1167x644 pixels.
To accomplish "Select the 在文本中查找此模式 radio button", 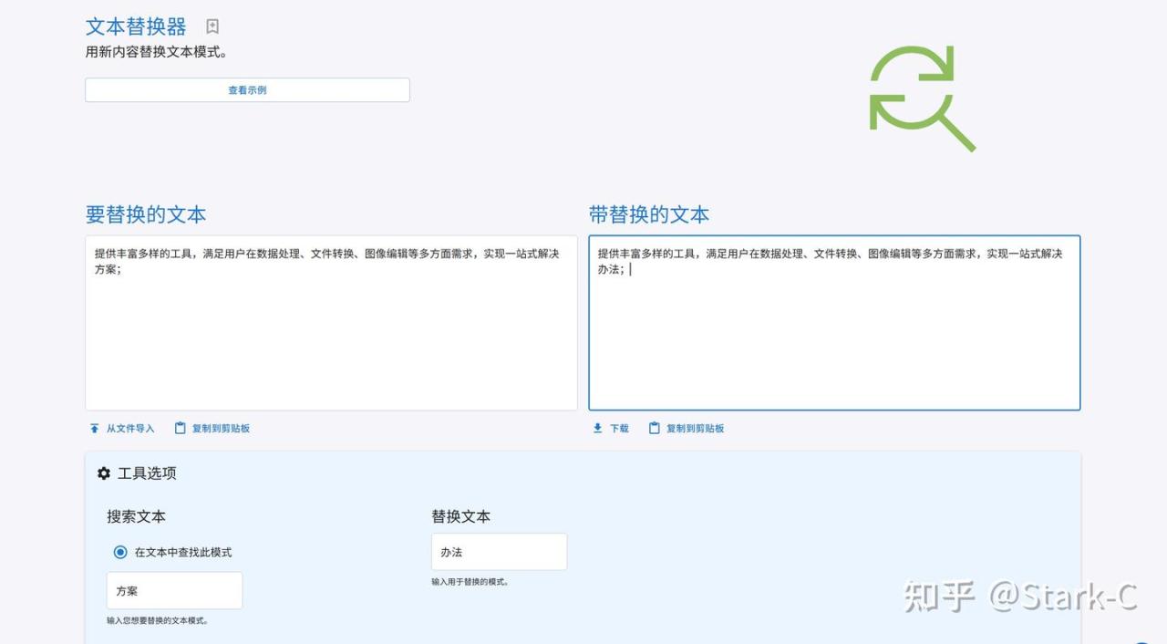I will click(x=120, y=552).
